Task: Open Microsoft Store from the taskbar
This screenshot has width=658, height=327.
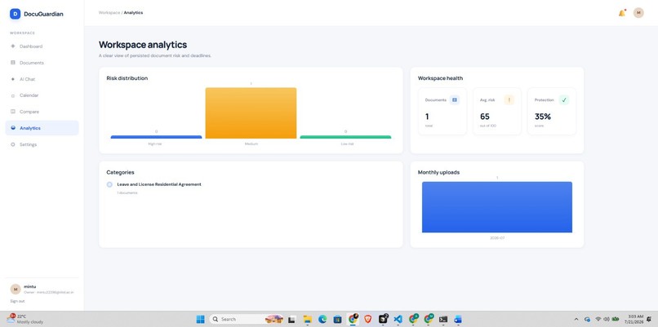Action: 337,320
